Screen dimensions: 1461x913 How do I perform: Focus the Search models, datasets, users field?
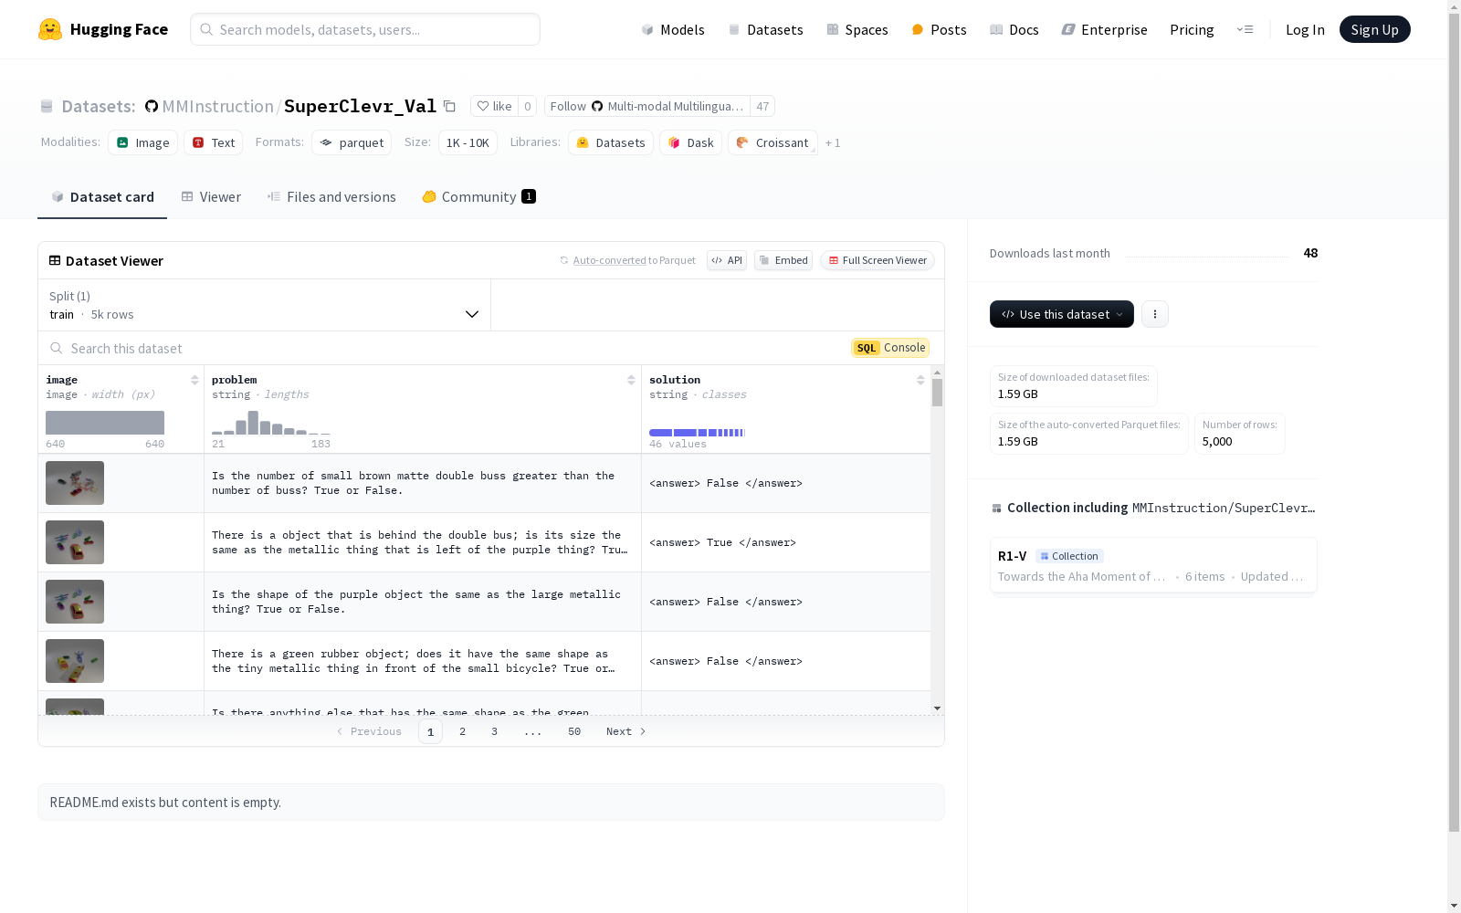(x=365, y=29)
